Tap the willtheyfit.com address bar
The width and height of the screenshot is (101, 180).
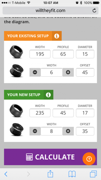50,11
